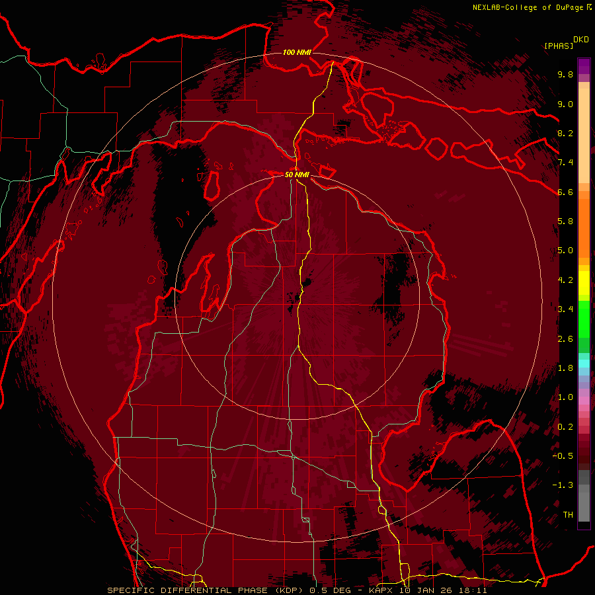Click the TH label on the color scale
Image resolution: width=595 pixels, height=595 pixels.
coord(568,515)
